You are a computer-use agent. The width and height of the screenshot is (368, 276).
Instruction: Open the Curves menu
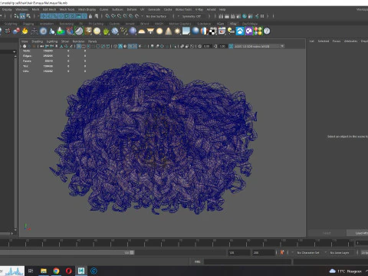pyautogui.click(x=103, y=9)
